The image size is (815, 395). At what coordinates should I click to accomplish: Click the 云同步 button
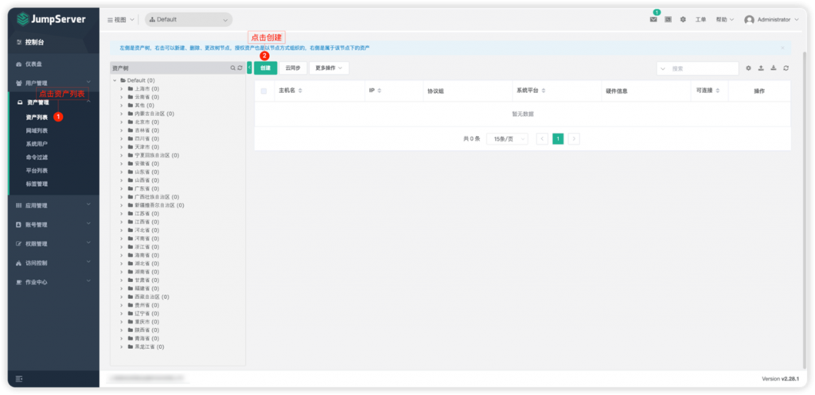pos(293,68)
